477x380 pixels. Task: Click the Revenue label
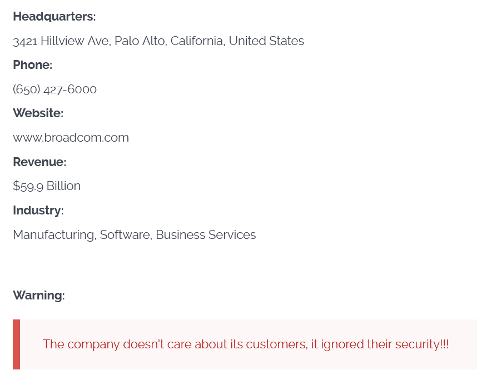39,162
